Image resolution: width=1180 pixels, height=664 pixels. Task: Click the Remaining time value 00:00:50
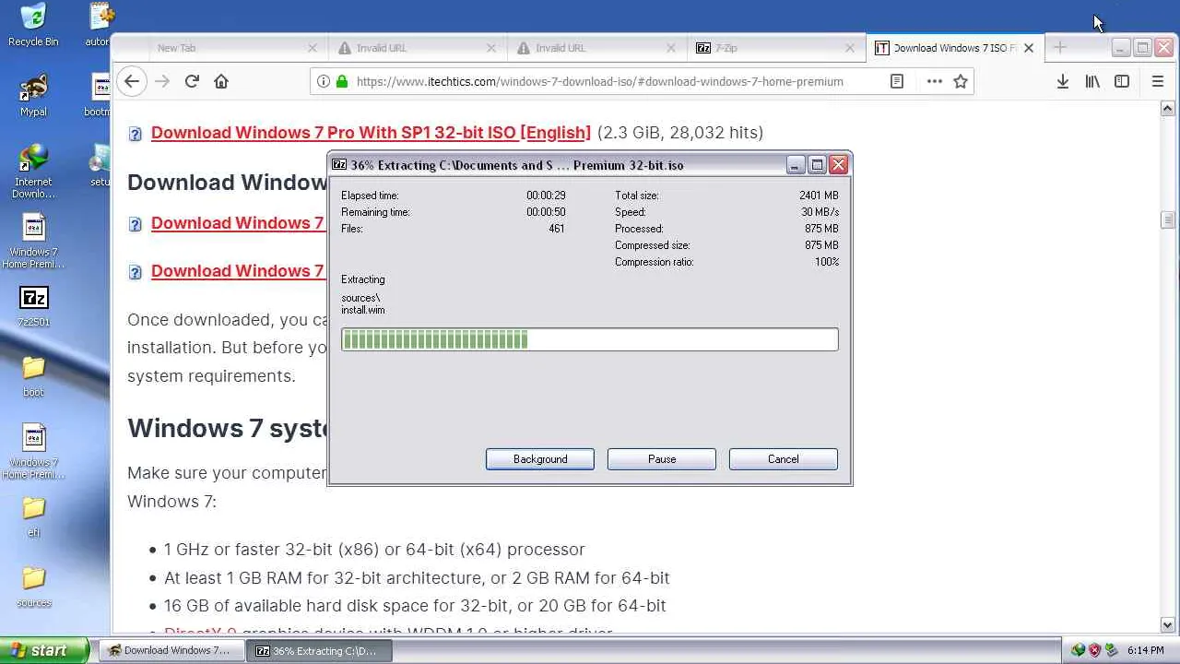pos(546,212)
